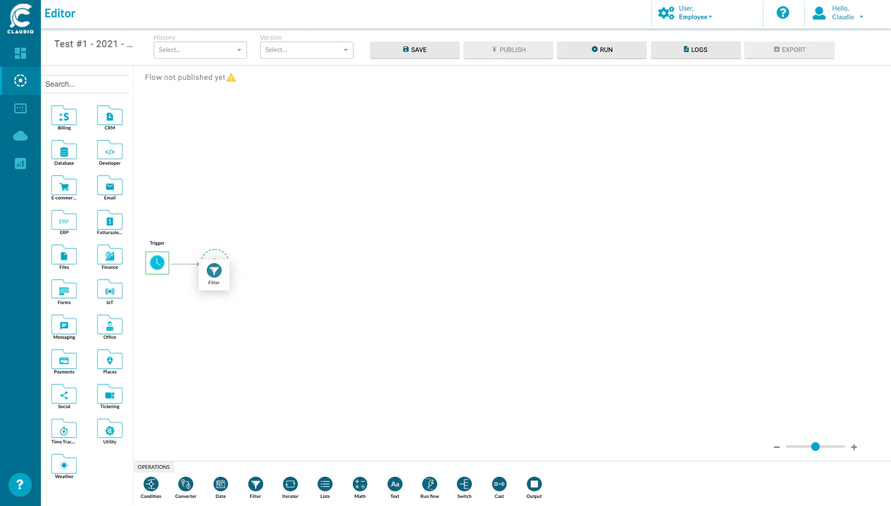
Task: Open the reports chart section in sidebar
Action: [x=20, y=164]
